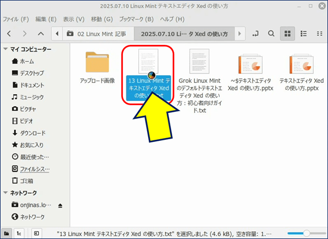Select ~$テキストエディタ Xed の使い方.pptx file
Image resolution: width=328 pixels, height=239 pixels.
pyautogui.click(x=250, y=72)
